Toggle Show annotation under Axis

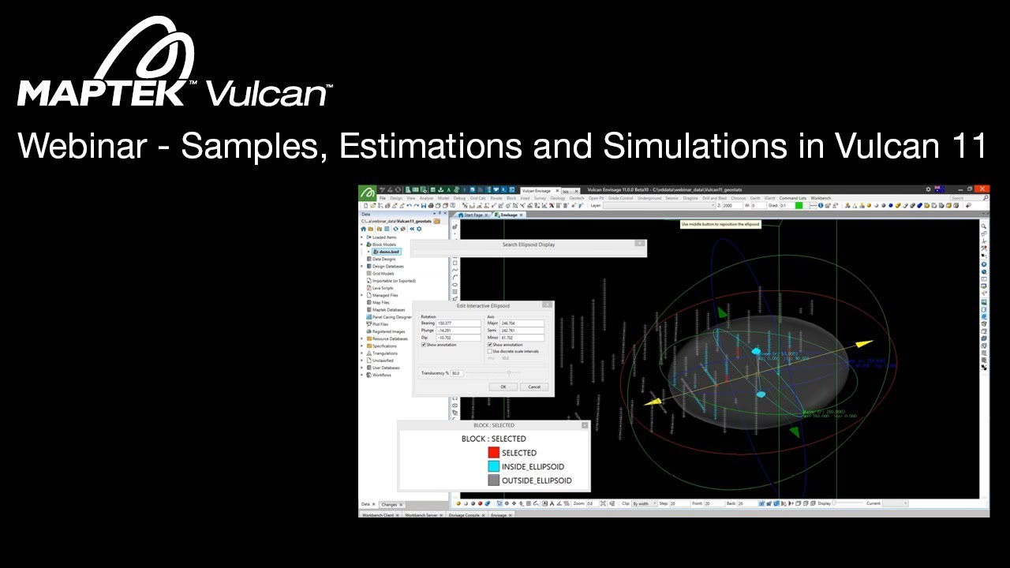click(x=490, y=345)
